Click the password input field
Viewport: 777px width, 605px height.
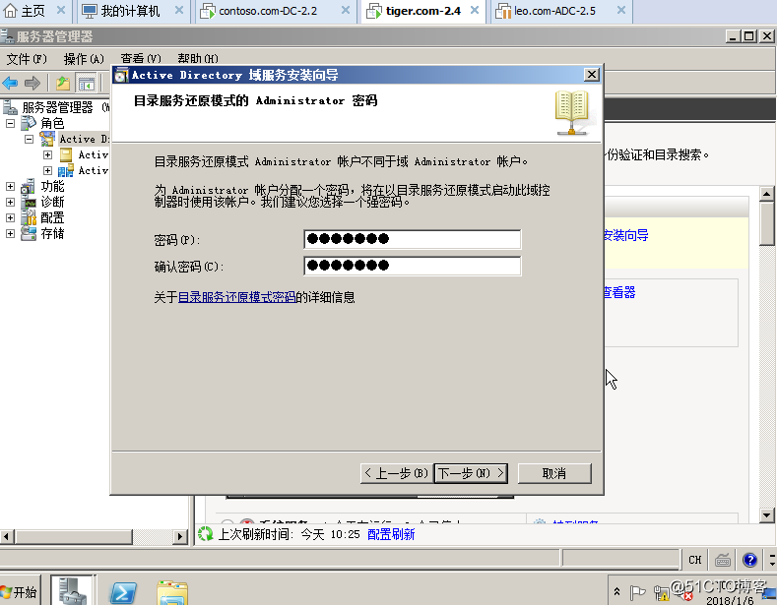[x=413, y=239]
